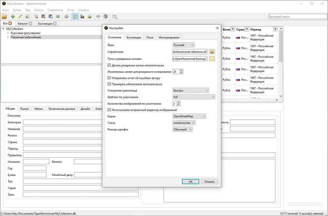Screen dimensions: 328x216
Task: Open settings via the gear toolbar icon
Action: point(67,16)
